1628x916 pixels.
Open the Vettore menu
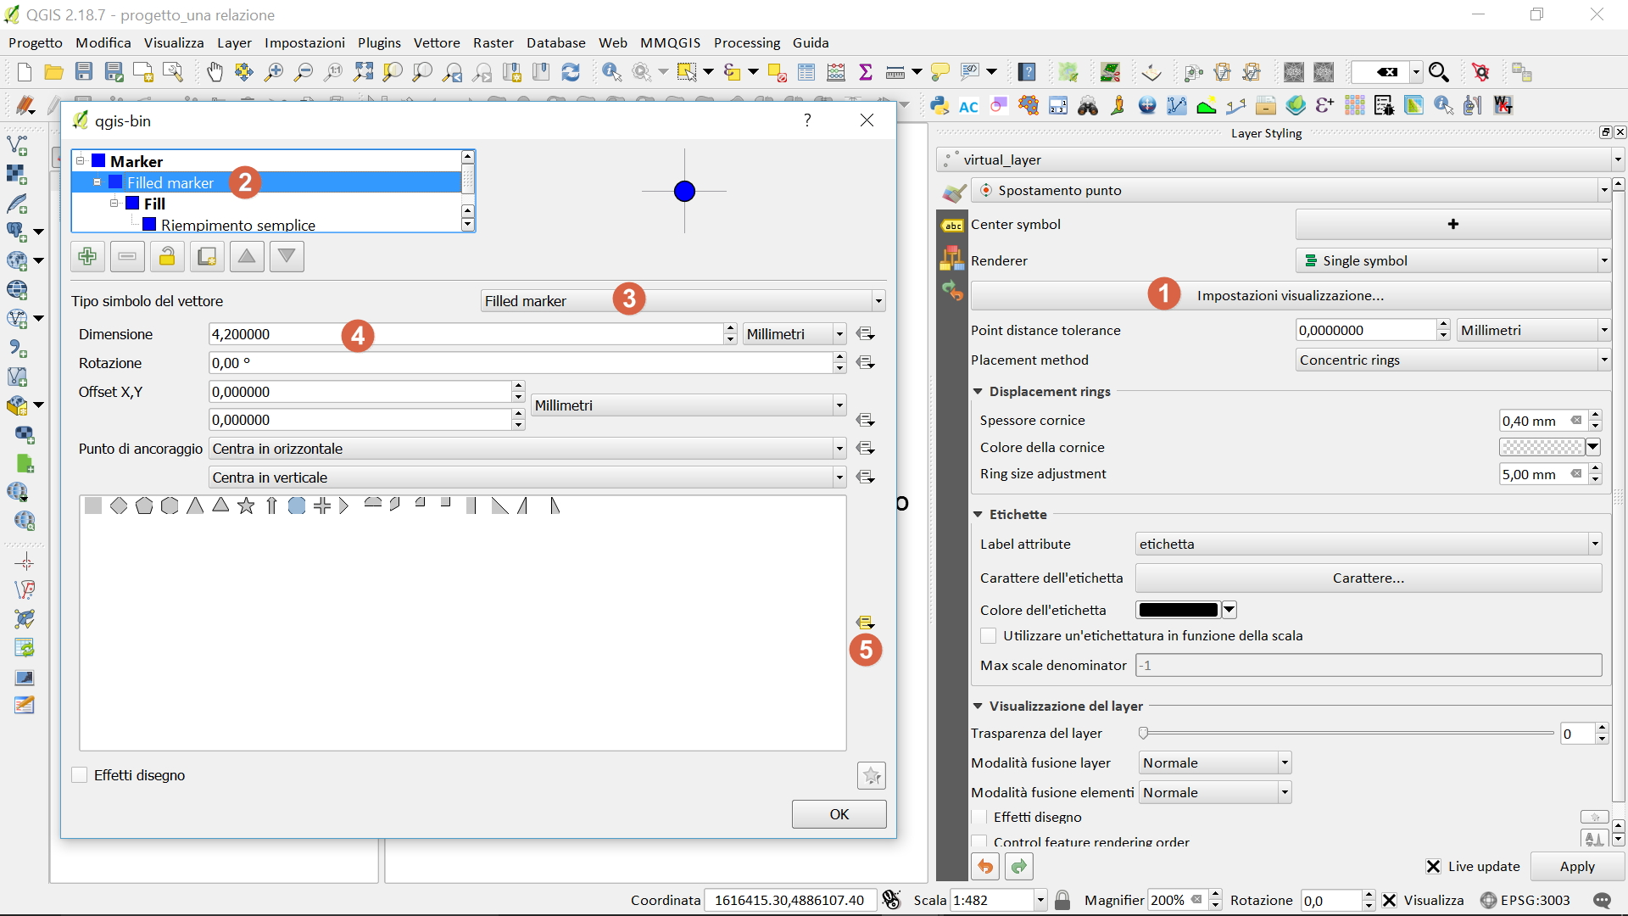[x=436, y=42]
